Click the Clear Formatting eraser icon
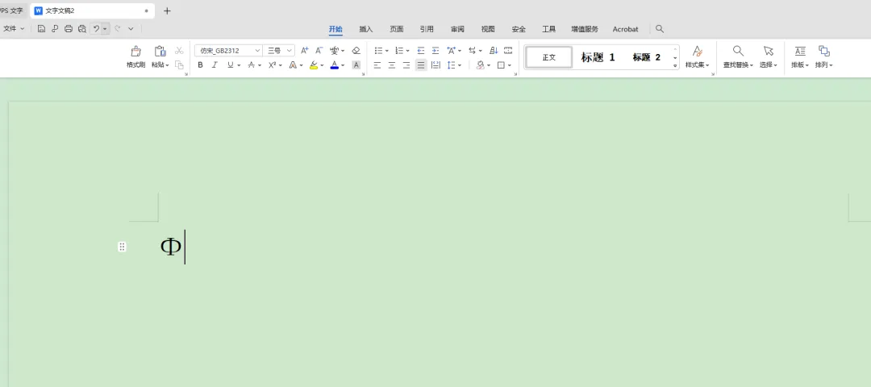871x387 pixels. [x=356, y=51]
